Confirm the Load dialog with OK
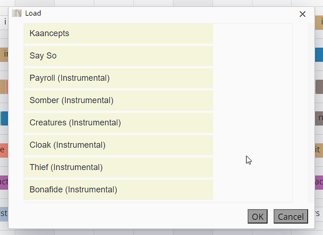 pyautogui.click(x=257, y=216)
